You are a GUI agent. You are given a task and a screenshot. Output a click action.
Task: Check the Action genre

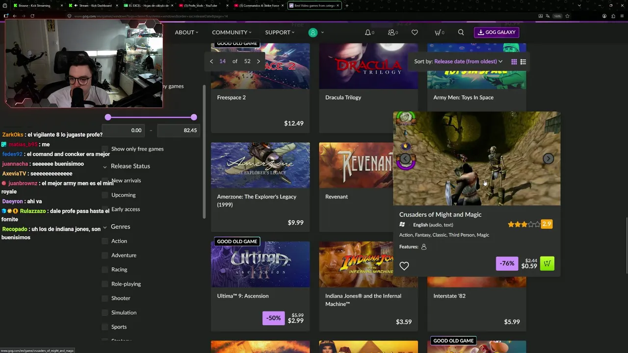[105, 241]
